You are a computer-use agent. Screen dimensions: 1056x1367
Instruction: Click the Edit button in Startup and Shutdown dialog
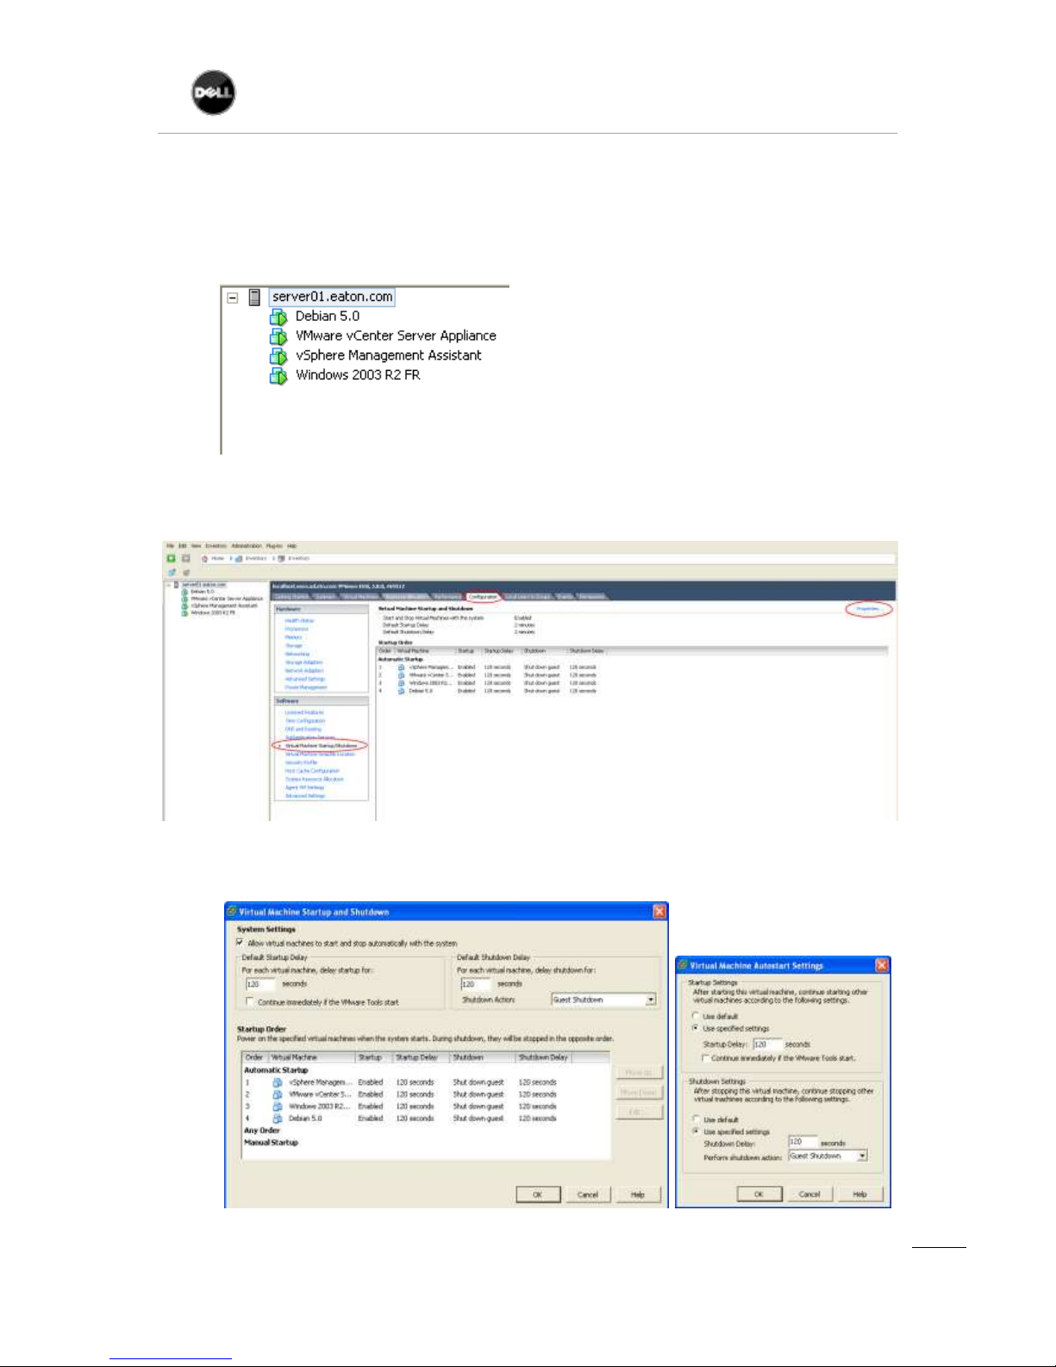[639, 1112]
